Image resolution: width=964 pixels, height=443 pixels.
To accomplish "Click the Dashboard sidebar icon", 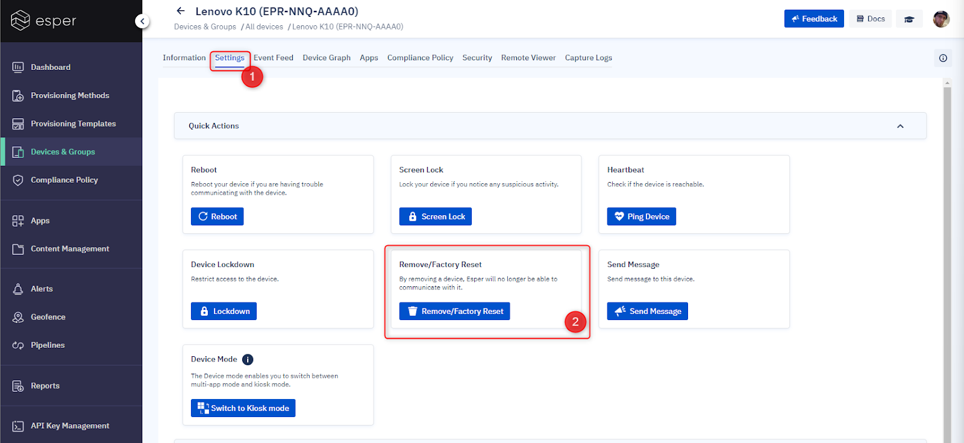I will pyautogui.click(x=18, y=67).
